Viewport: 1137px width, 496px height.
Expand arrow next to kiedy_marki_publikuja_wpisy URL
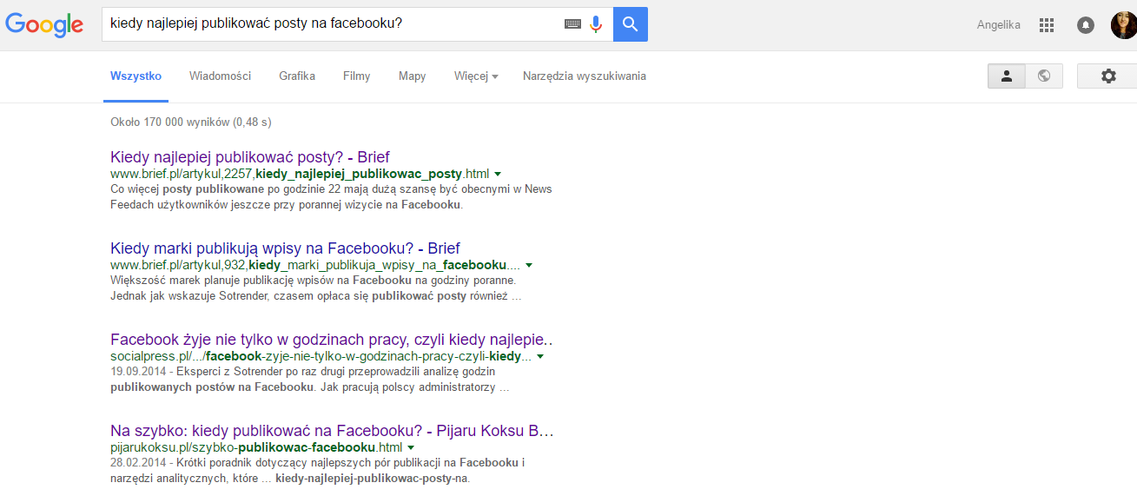[x=529, y=266]
